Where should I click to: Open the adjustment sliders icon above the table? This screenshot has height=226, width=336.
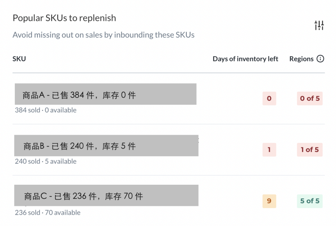point(320,25)
